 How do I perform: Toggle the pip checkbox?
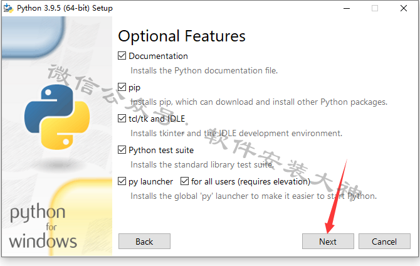pos(122,87)
